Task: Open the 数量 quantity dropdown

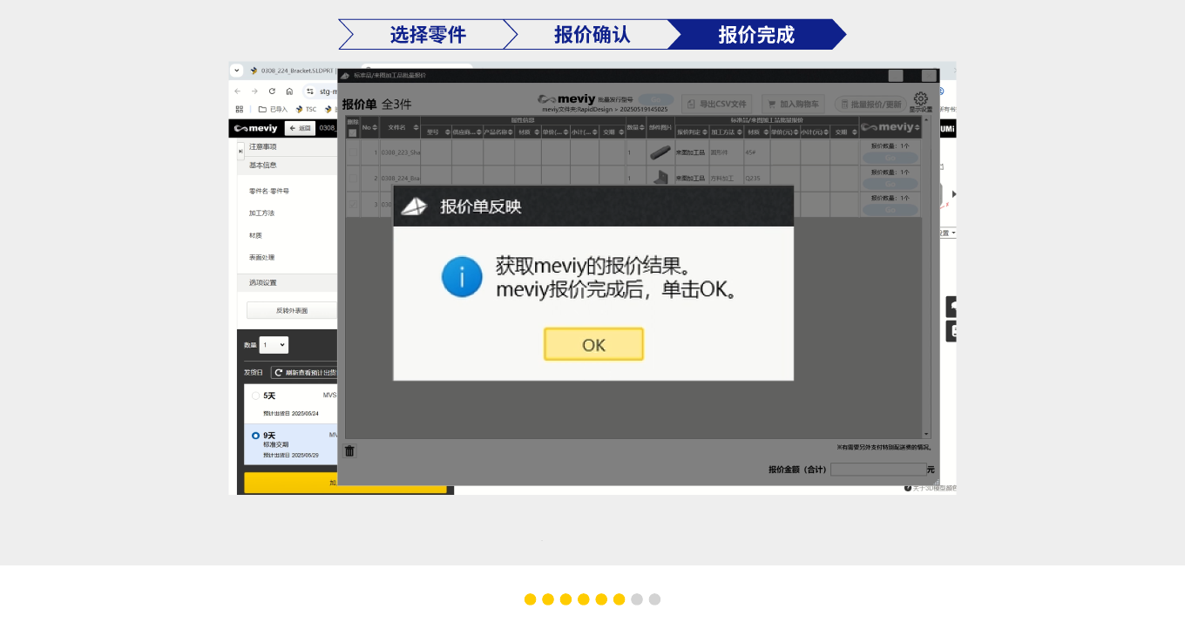Action: click(274, 345)
